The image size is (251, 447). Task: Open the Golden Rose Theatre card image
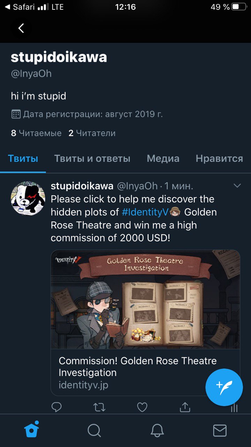click(x=145, y=300)
